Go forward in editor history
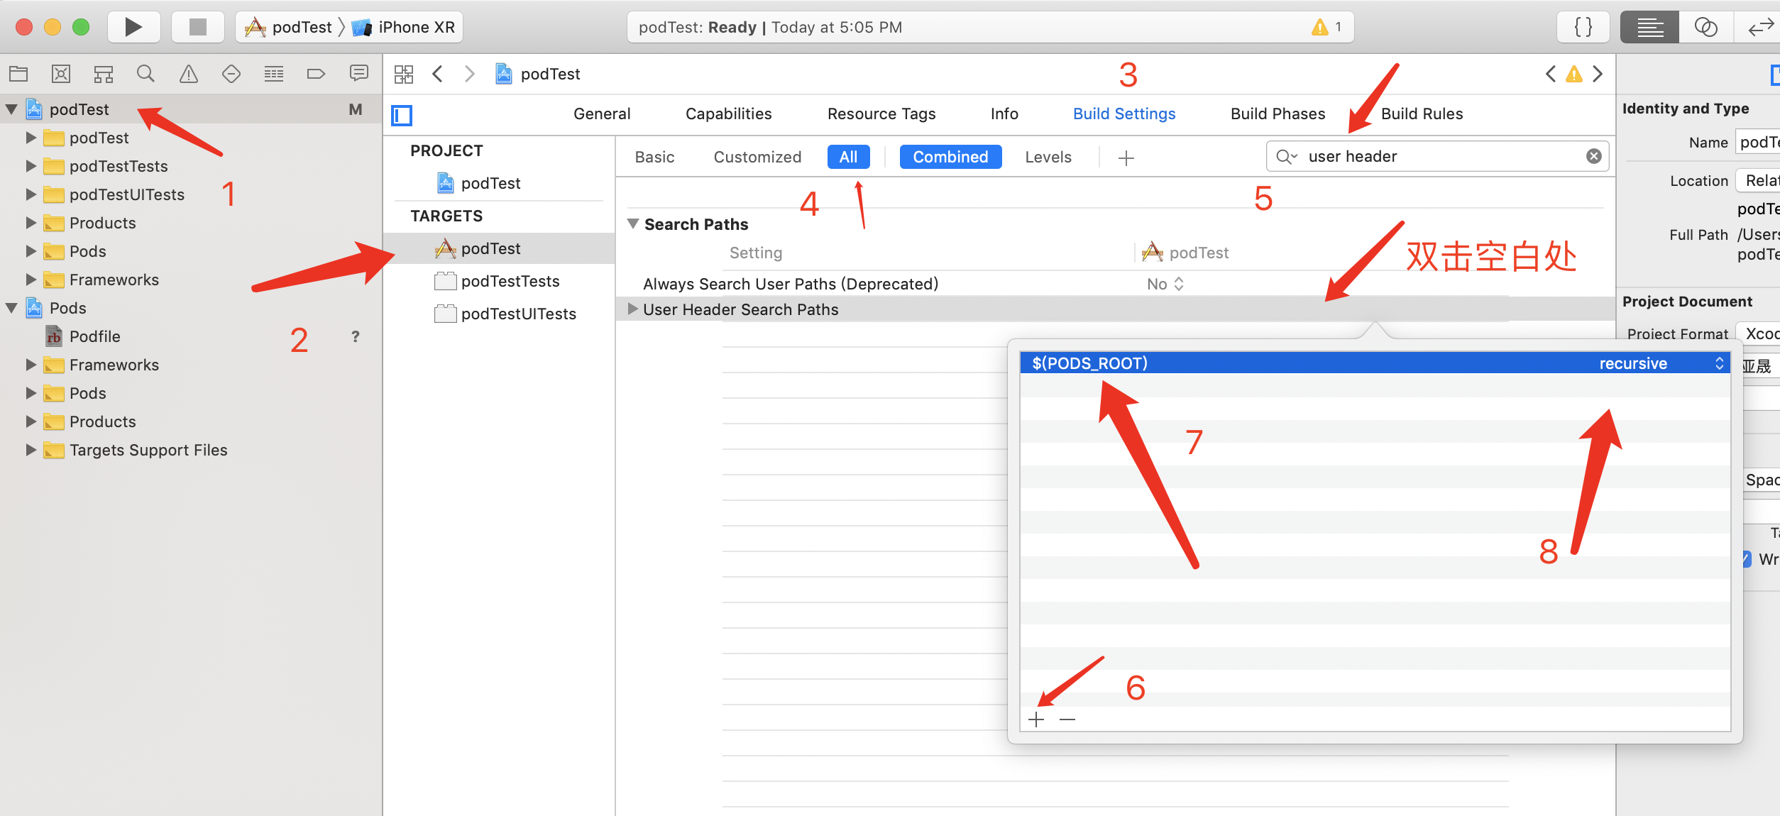Viewport: 1780px width, 816px height. pyautogui.click(x=469, y=74)
